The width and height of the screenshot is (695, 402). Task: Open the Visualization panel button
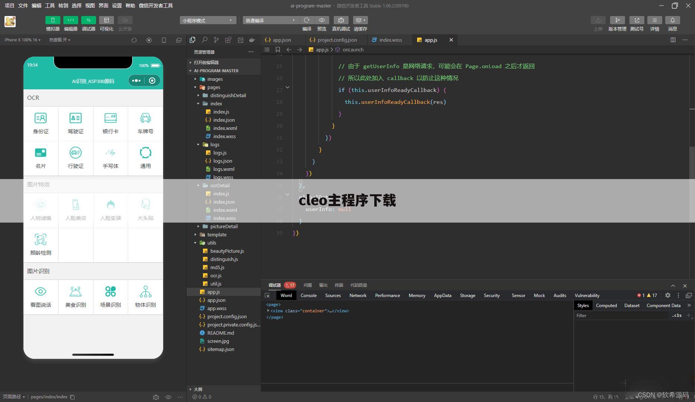click(x=107, y=20)
